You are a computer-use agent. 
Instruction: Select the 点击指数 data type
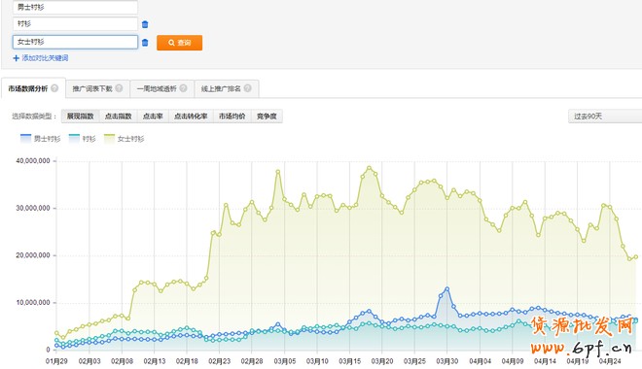click(x=119, y=117)
